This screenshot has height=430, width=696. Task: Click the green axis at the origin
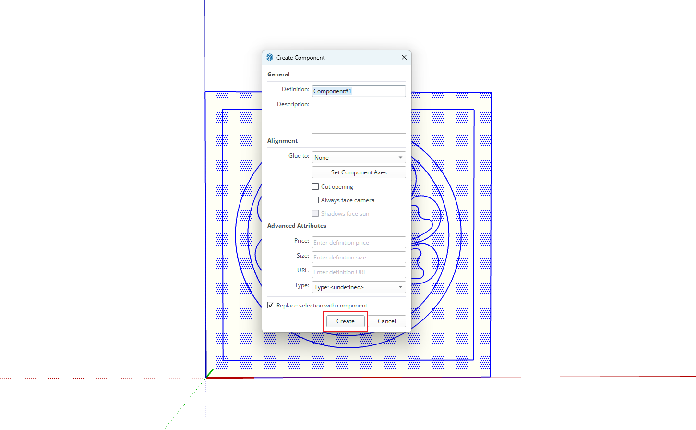click(210, 372)
